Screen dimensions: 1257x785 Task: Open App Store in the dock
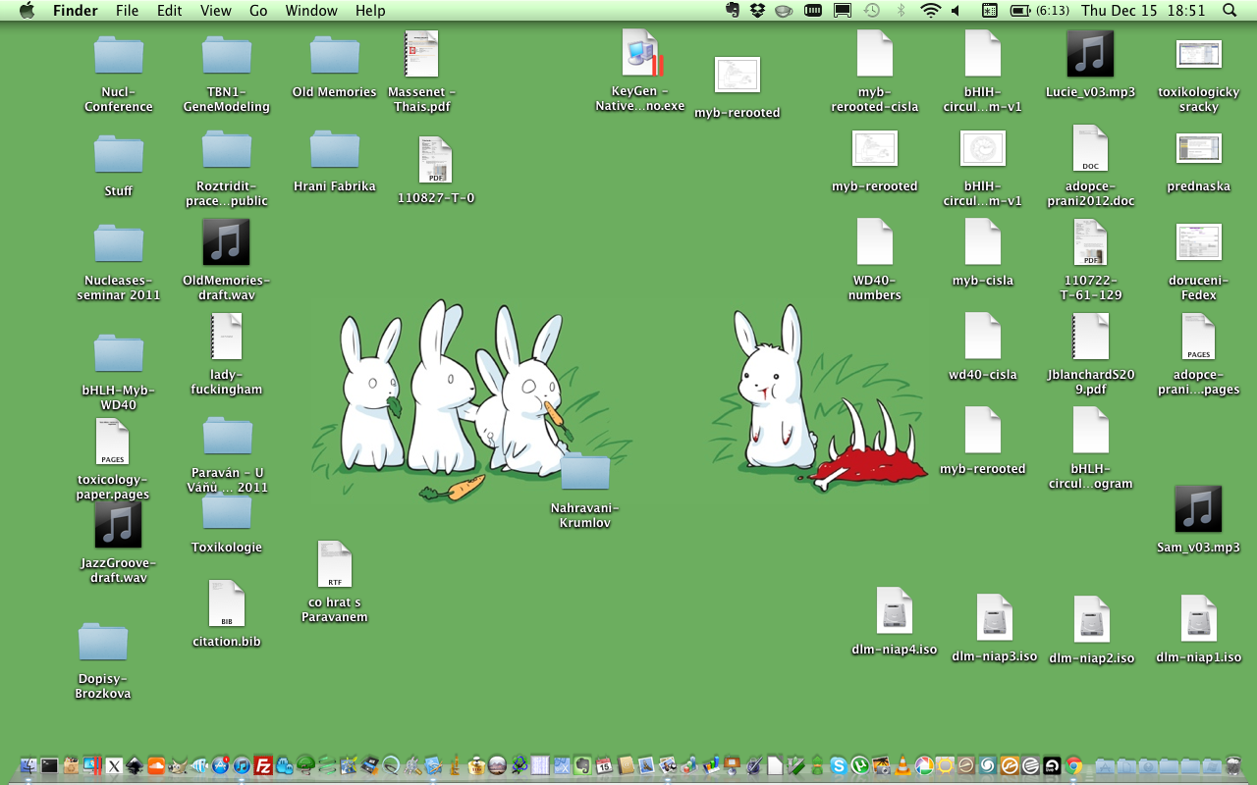(220, 765)
